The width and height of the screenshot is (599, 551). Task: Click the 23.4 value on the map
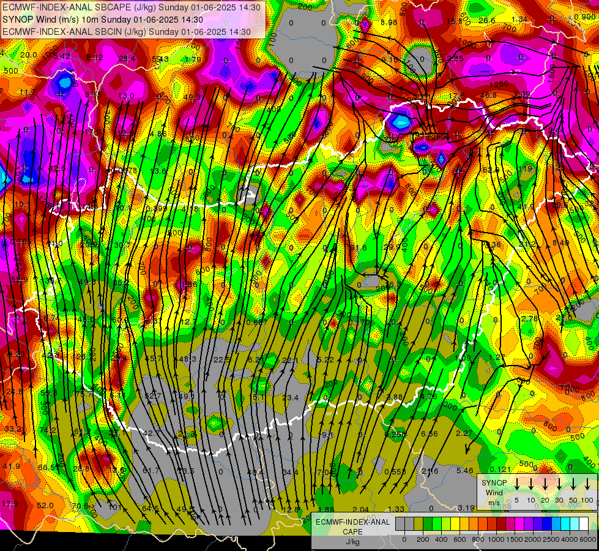[x=291, y=398]
